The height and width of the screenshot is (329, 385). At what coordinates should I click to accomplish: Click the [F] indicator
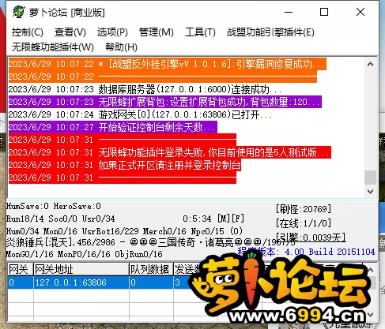pyautogui.click(x=238, y=219)
